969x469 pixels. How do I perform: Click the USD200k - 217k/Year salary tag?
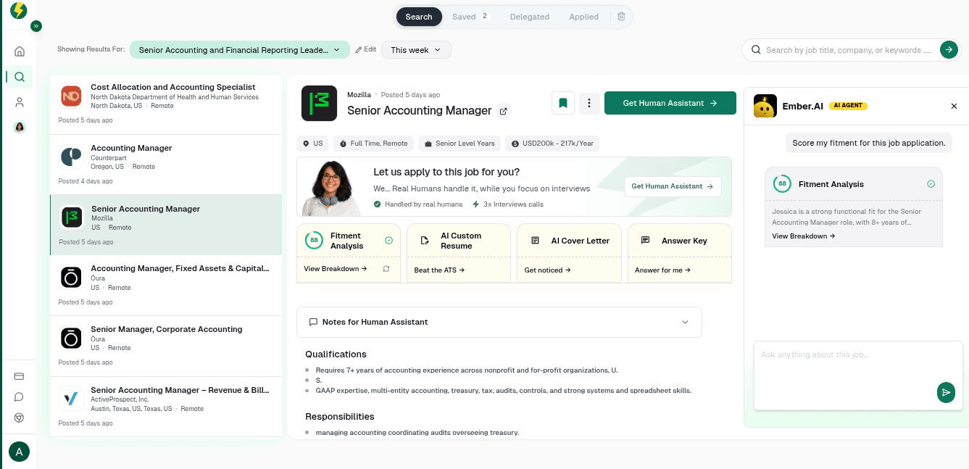coord(552,144)
